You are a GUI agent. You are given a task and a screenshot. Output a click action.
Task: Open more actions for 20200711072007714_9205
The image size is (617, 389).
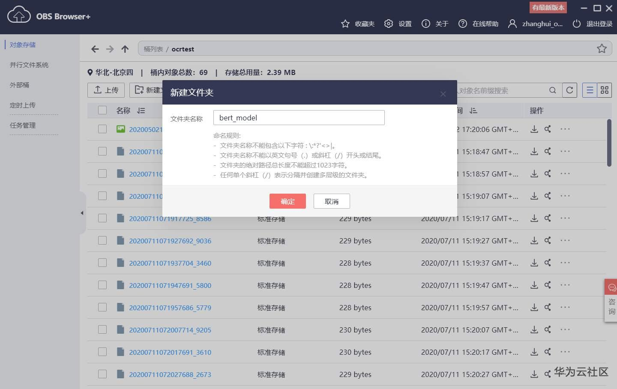[565, 329]
